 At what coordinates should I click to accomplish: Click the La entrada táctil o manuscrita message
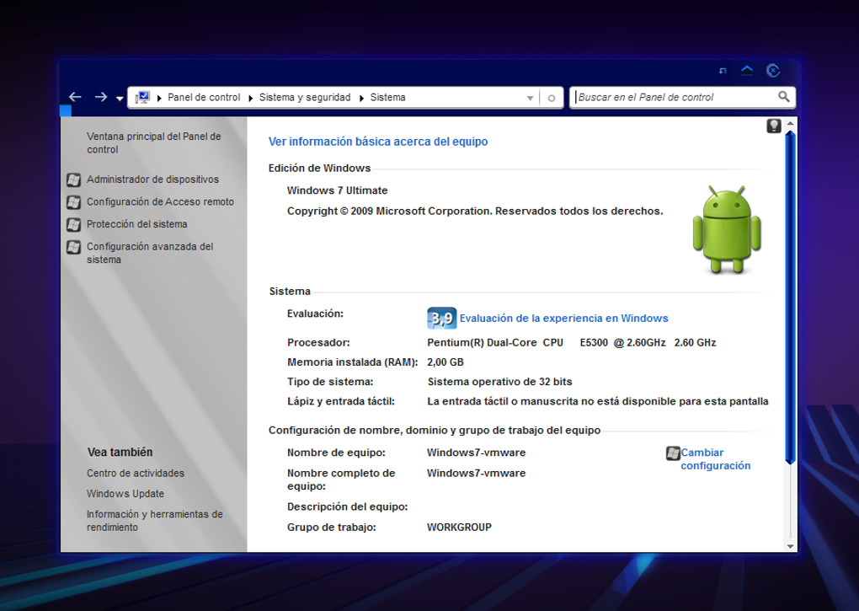pyautogui.click(x=598, y=402)
